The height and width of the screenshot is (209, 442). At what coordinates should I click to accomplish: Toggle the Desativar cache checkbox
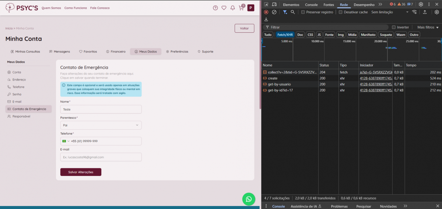coord(341,12)
